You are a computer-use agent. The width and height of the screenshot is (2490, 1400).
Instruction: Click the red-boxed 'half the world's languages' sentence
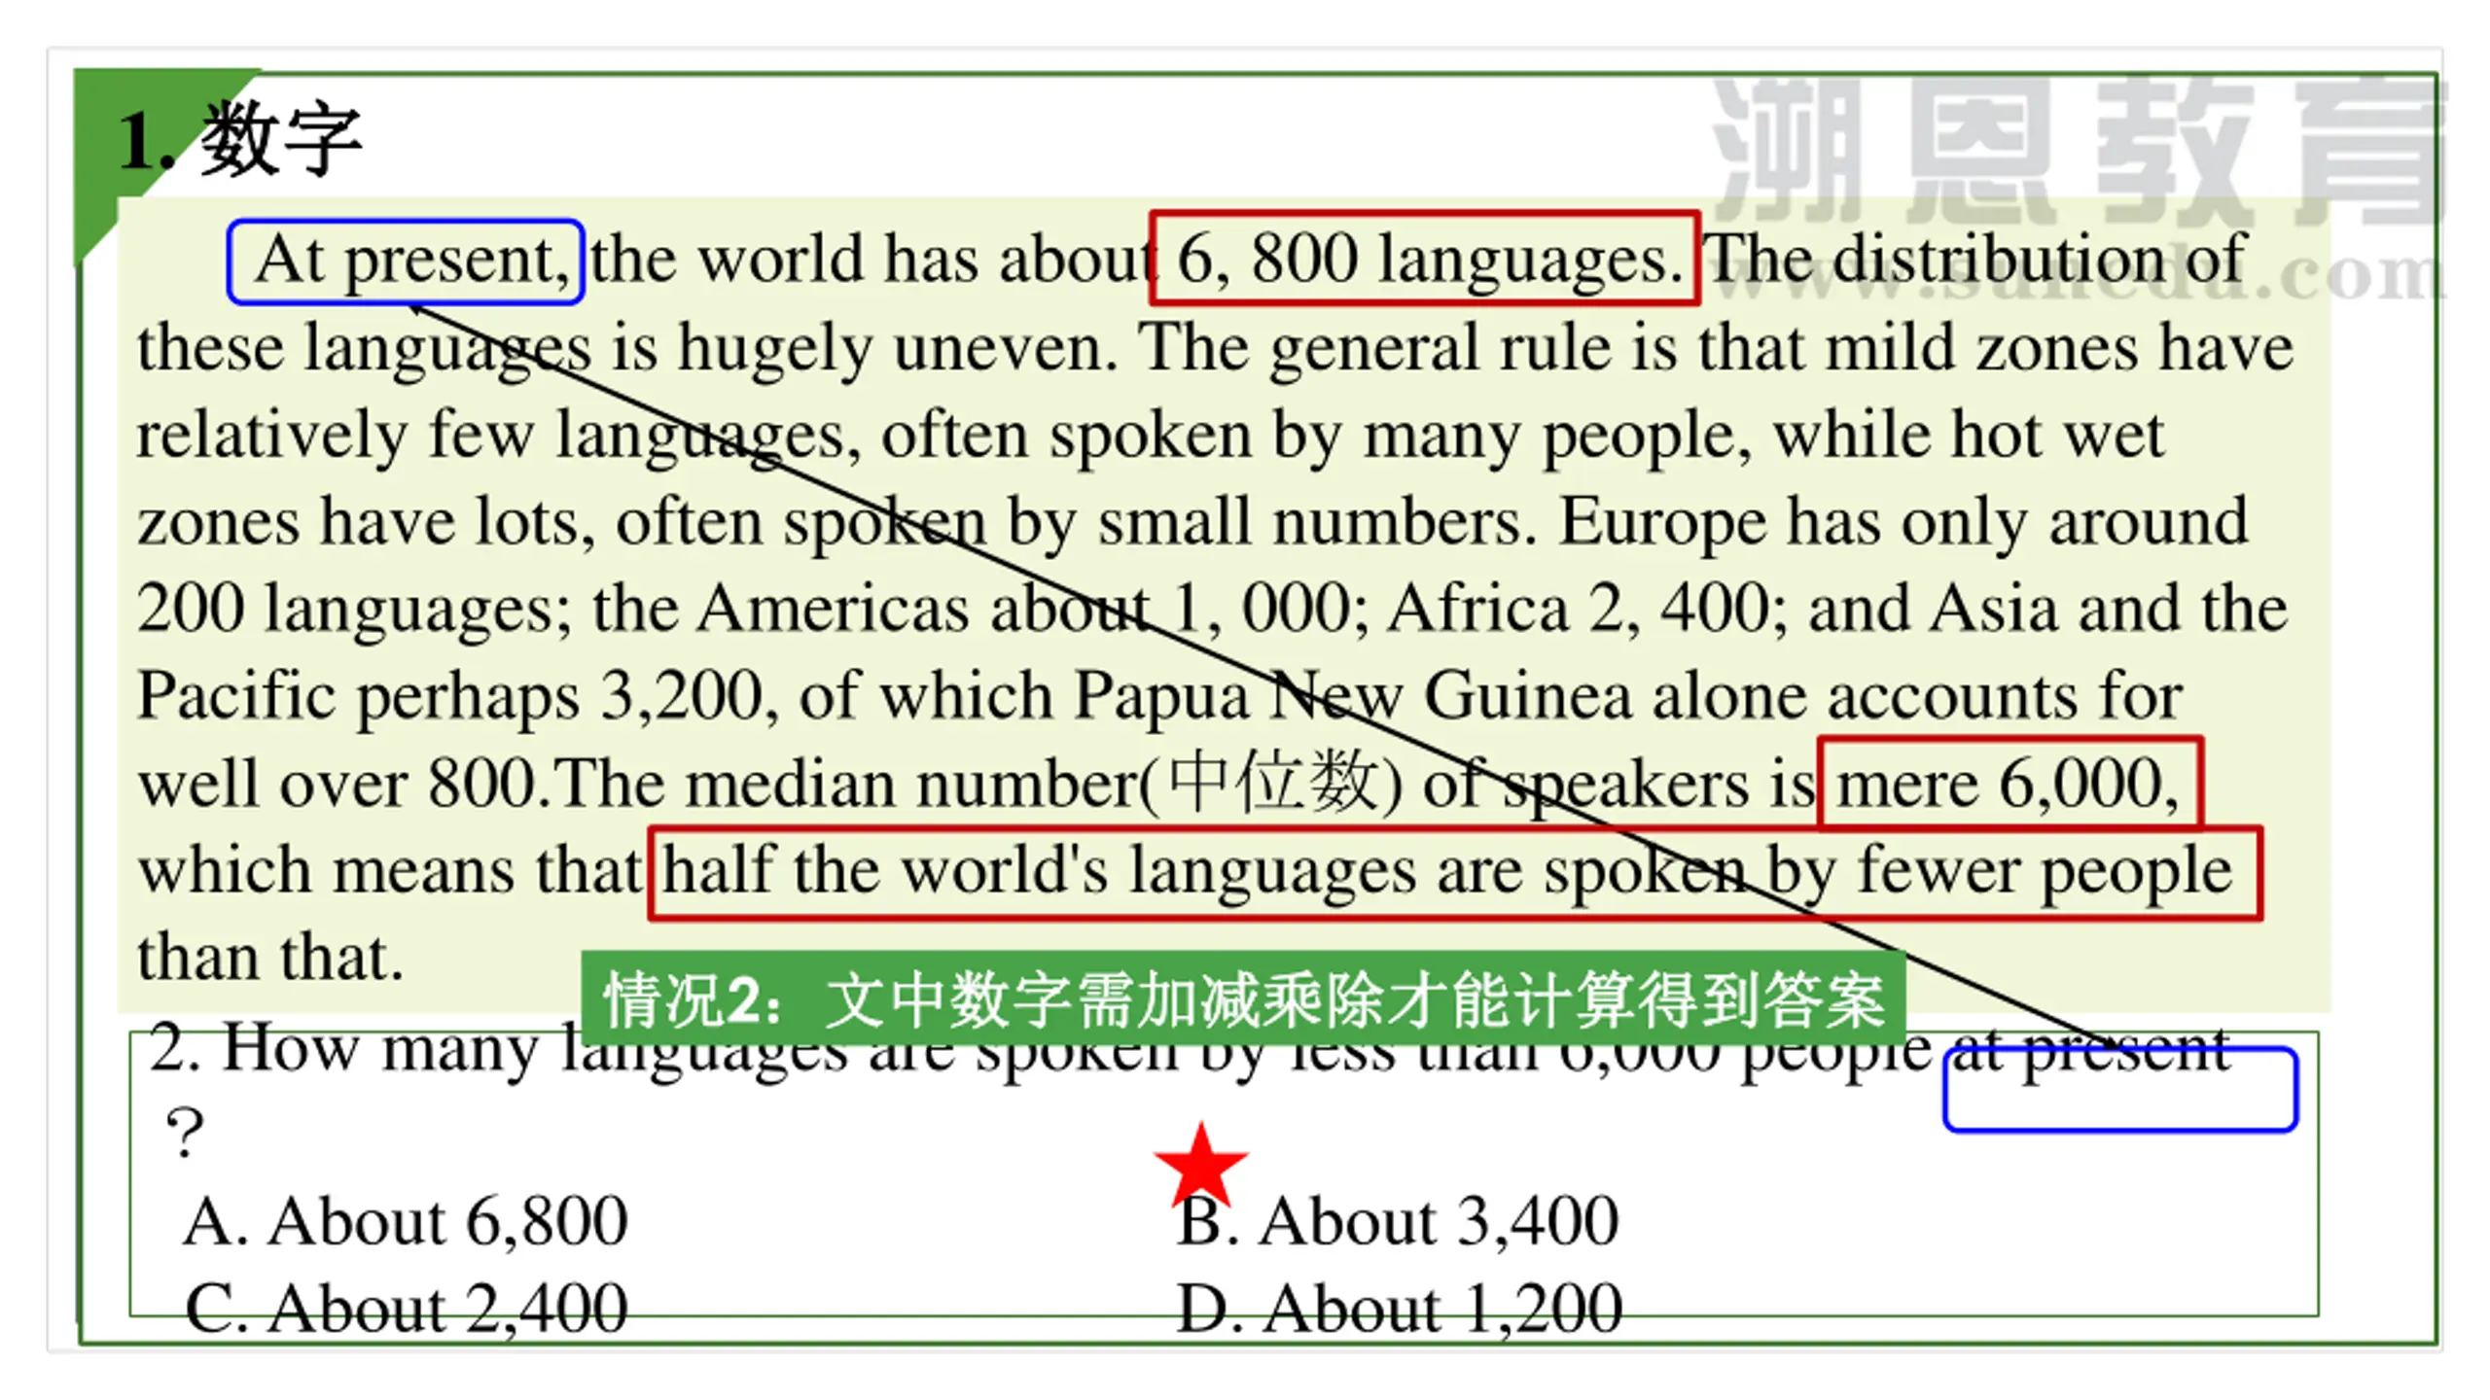pos(1455,872)
